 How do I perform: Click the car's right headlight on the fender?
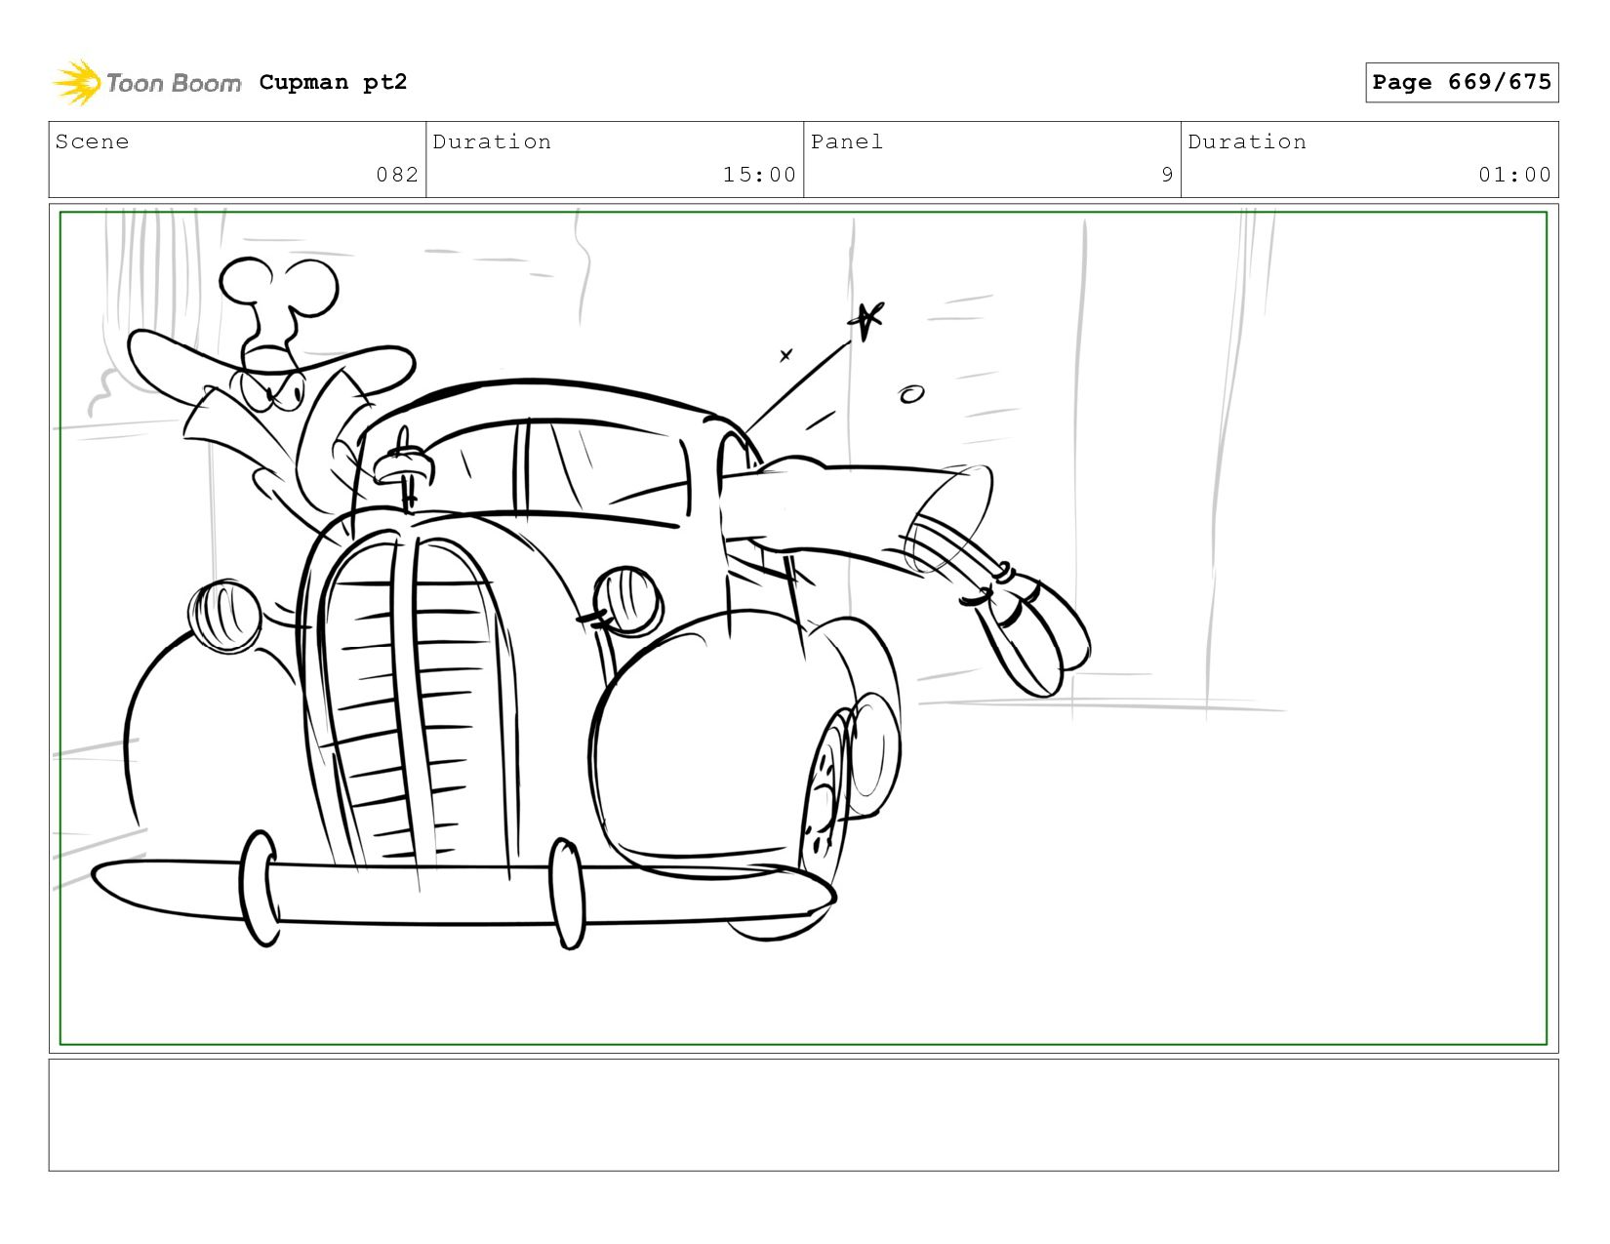point(626,598)
